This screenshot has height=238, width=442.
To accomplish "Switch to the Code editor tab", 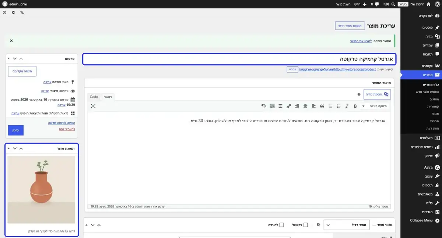I will pyautogui.click(x=94, y=97).
